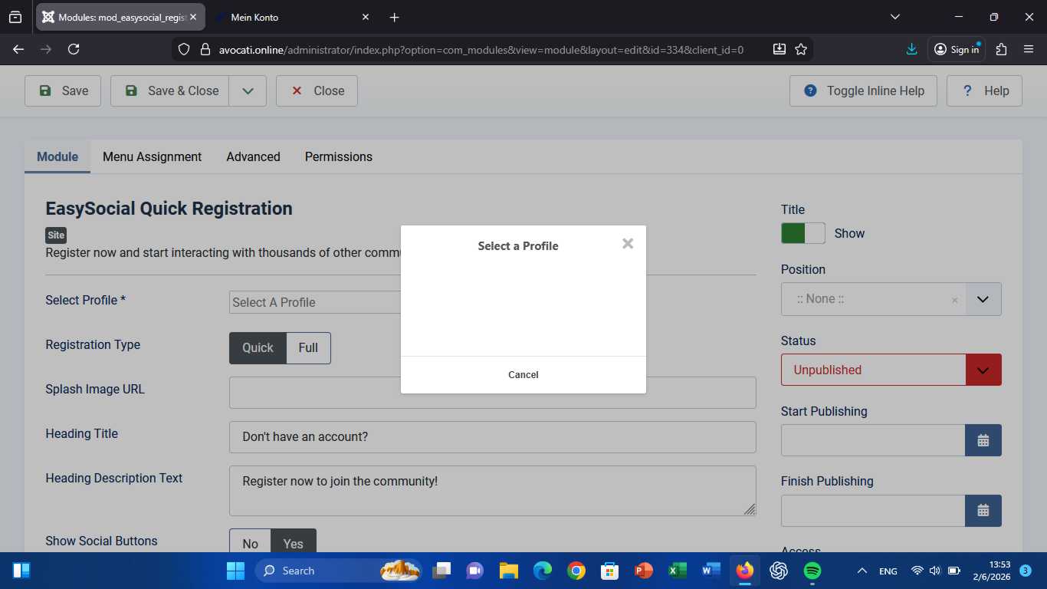The image size is (1047, 589).
Task: Expand the Status Unpublished dropdown
Action: tap(983, 370)
